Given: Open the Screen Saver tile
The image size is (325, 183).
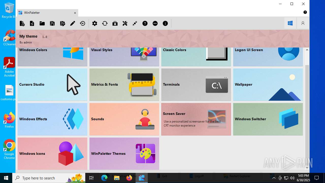Looking at the screenshot, I should (196, 119).
